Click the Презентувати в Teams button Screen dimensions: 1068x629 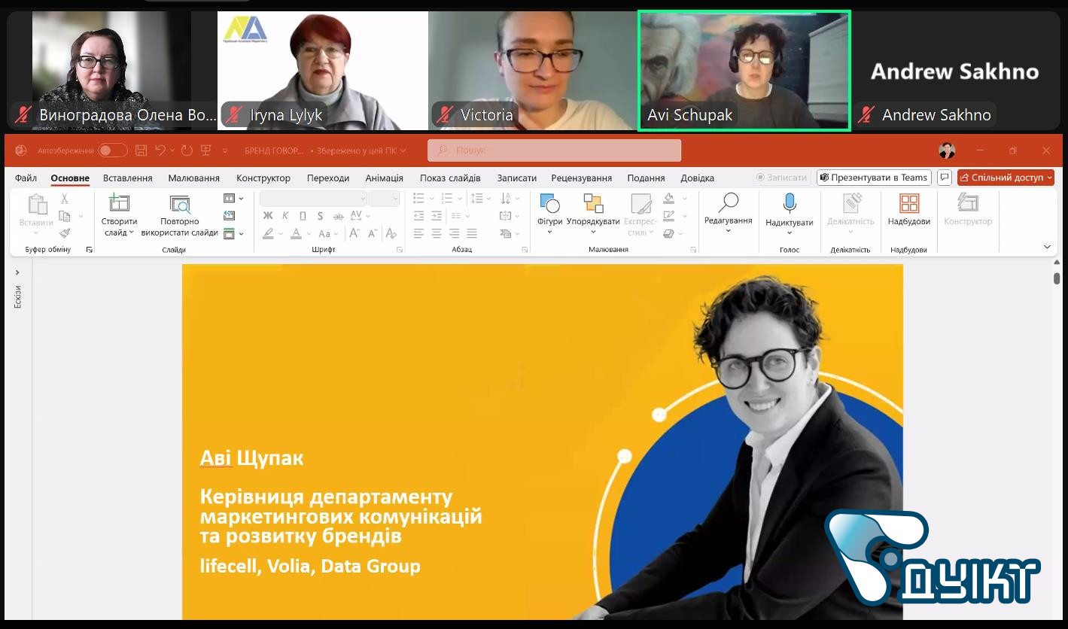[x=875, y=178]
